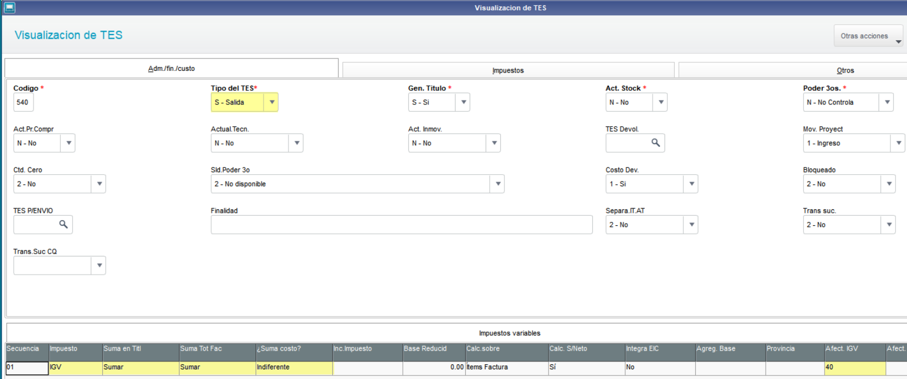Expand Trans suc. dropdown
The width and height of the screenshot is (907, 379).
(889, 225)
